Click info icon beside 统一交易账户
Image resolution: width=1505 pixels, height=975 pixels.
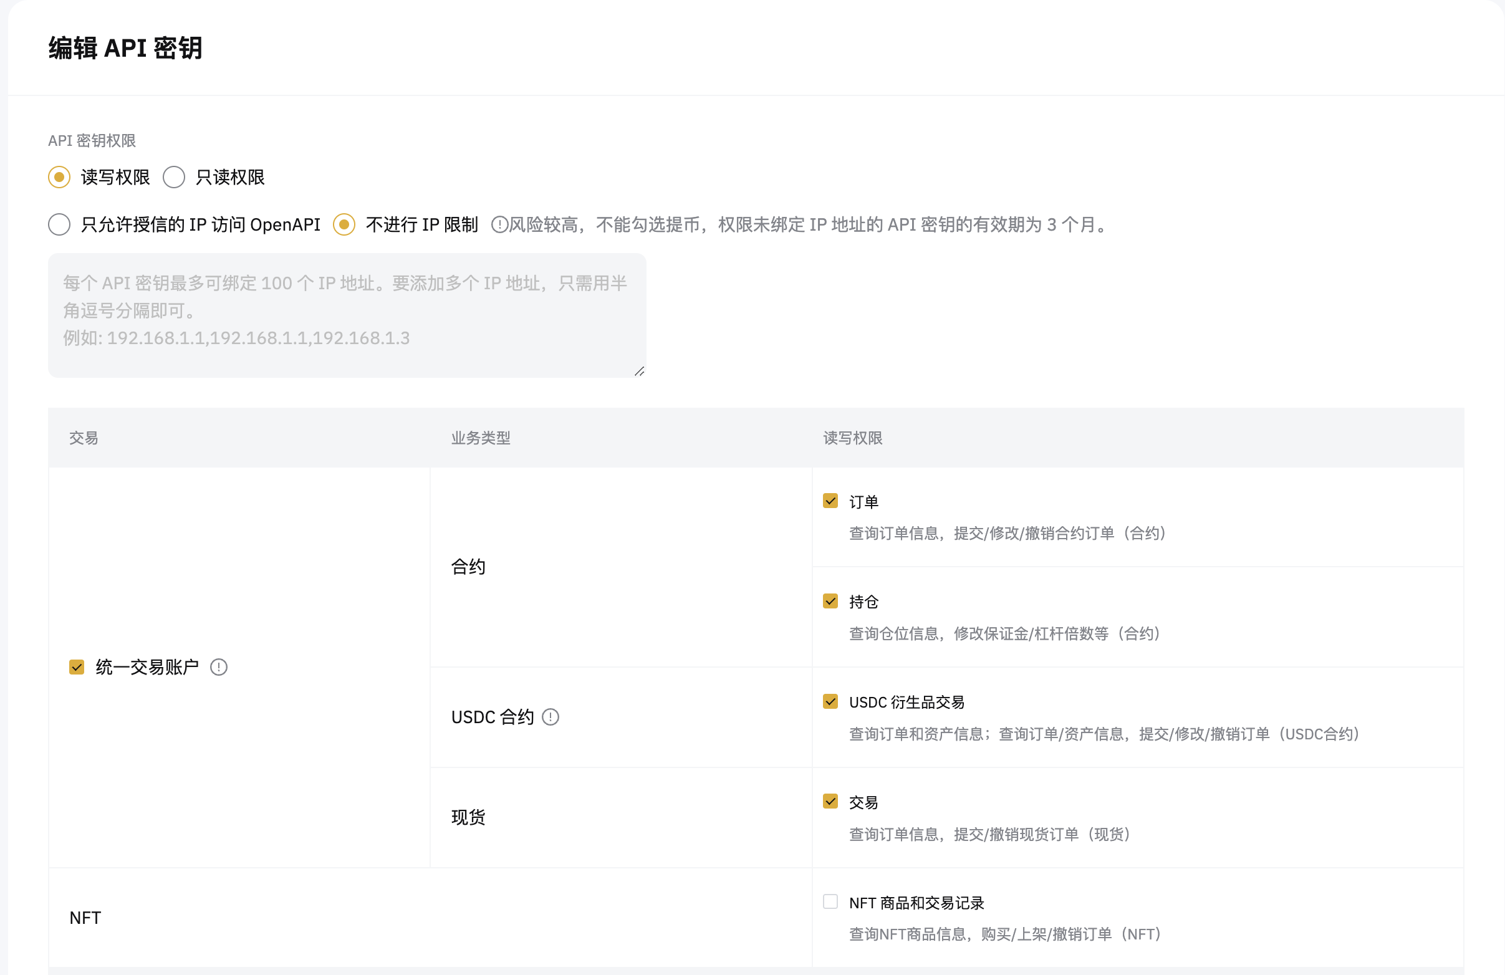pyautogui.click(x=219, y=667)
